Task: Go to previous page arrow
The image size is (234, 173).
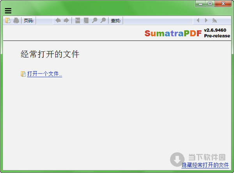Action: coord(58,20)
